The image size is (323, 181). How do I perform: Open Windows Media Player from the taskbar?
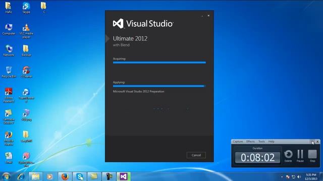[49, 176]
